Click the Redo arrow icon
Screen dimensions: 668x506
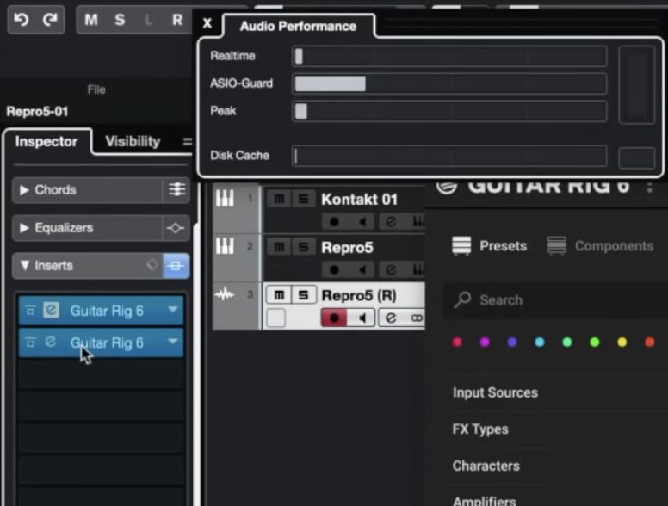pos(50,19)
